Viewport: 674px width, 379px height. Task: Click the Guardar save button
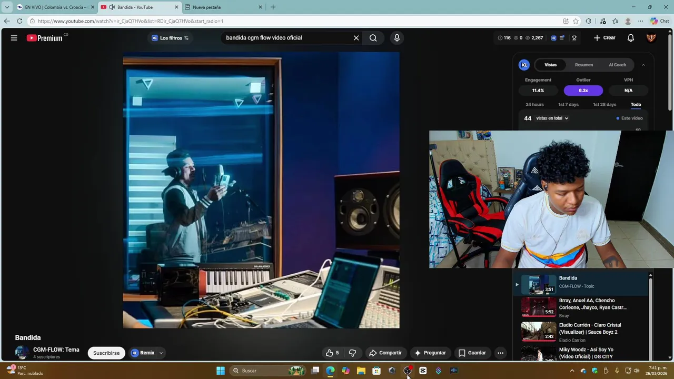[472, 353]
